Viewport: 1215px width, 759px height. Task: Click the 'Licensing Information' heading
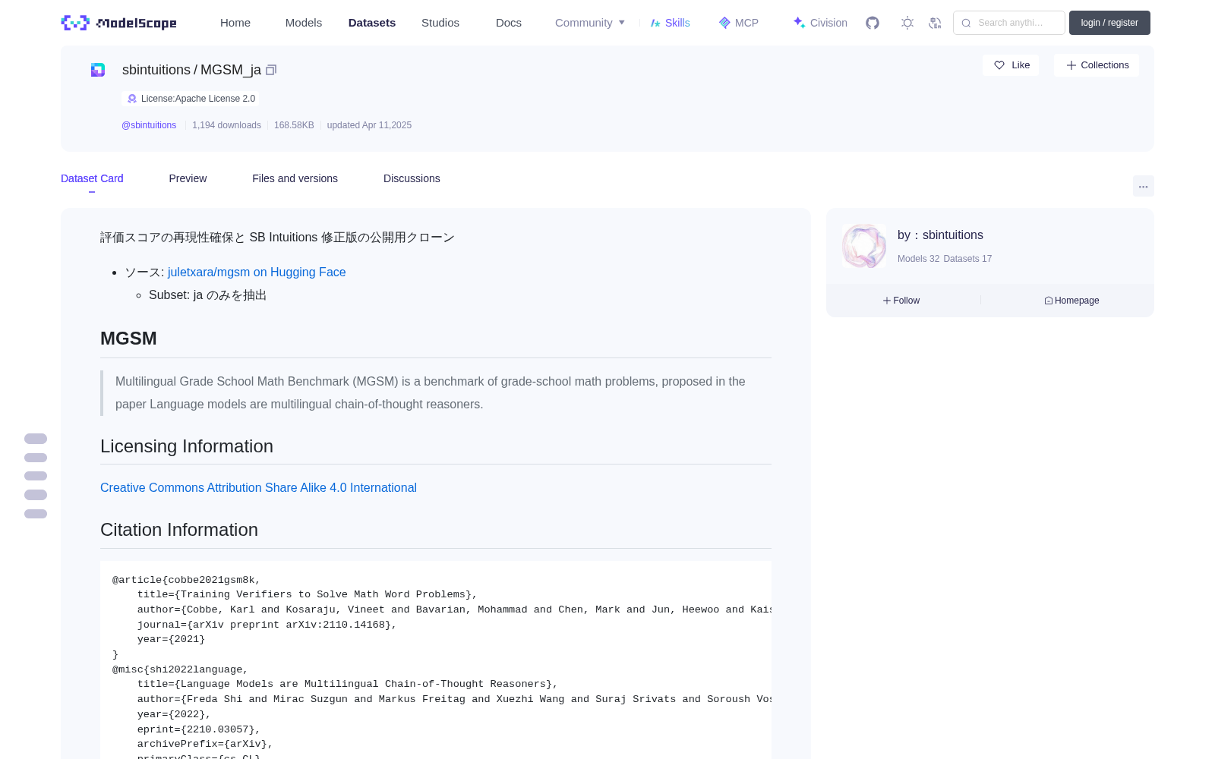(187, 446)
